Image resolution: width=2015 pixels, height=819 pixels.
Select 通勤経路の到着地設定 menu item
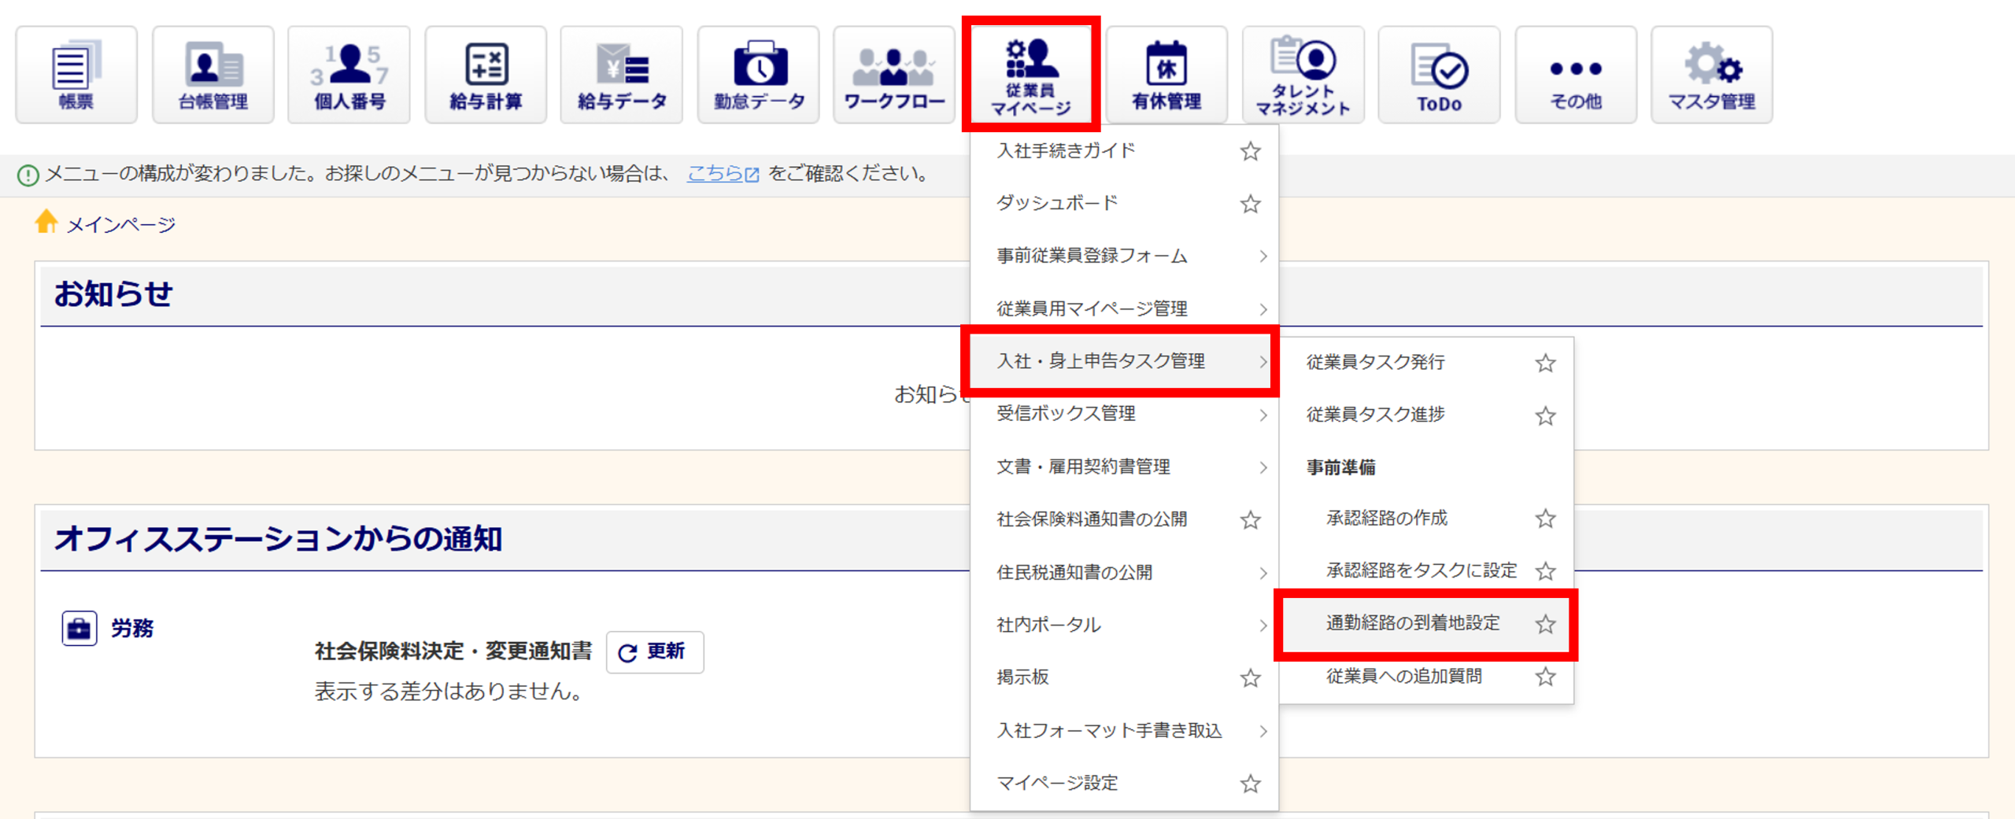1412,623
